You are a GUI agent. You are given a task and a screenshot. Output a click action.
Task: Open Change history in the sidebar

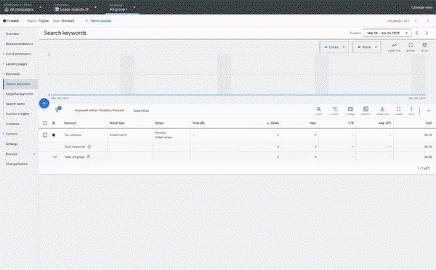tap(17, 164)
